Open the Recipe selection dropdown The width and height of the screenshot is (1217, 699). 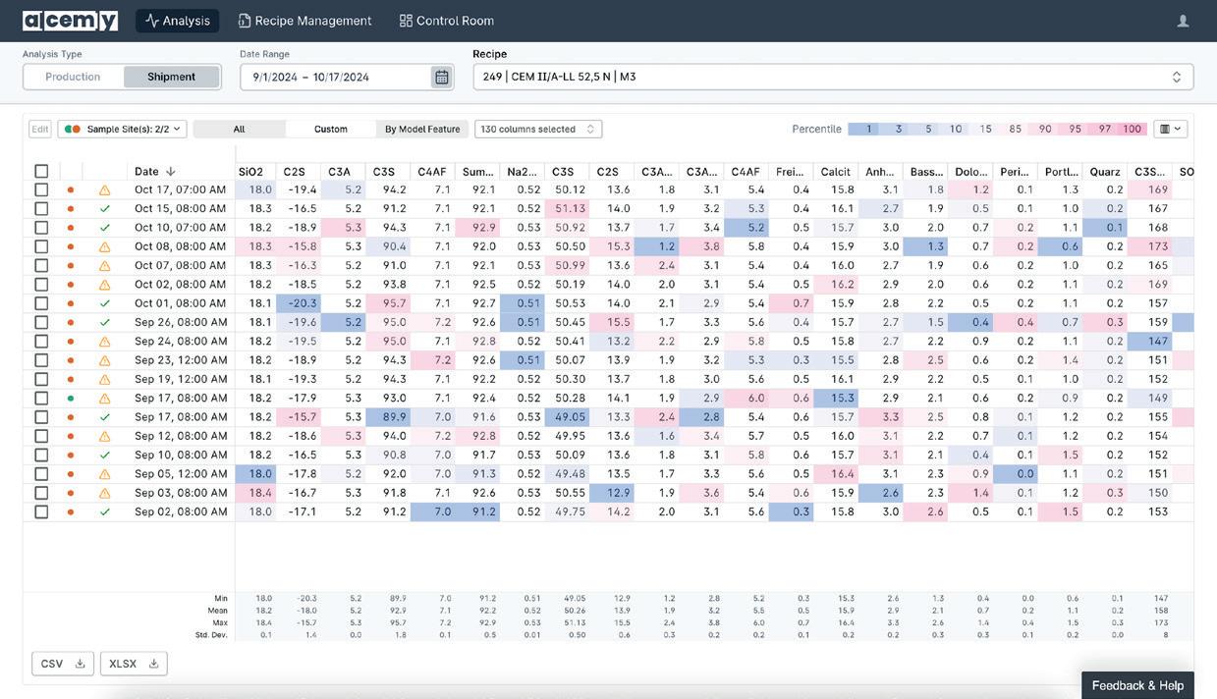pos(833,77)
